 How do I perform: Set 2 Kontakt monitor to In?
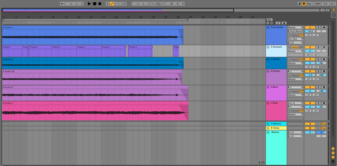(x=290, y=47)
